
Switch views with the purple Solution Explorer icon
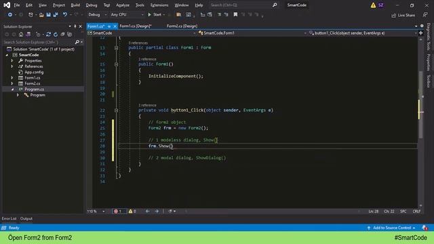28,35
